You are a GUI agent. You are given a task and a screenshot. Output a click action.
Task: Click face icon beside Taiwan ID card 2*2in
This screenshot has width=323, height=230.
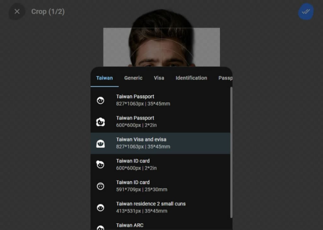(x=100, y=165)
